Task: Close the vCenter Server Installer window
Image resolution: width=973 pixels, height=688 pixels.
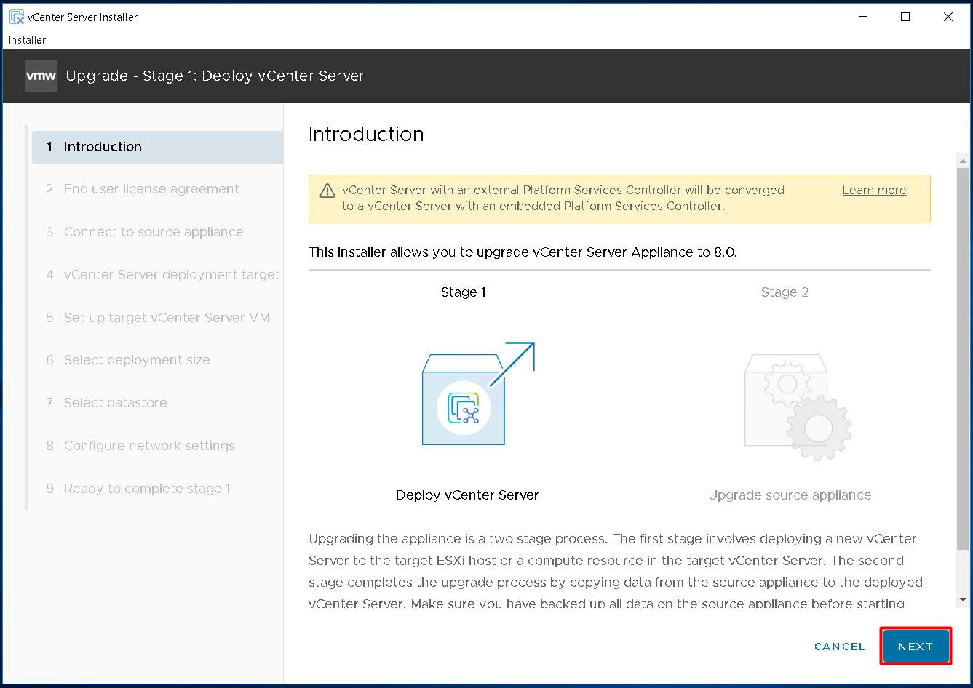Action: (948, 17)
